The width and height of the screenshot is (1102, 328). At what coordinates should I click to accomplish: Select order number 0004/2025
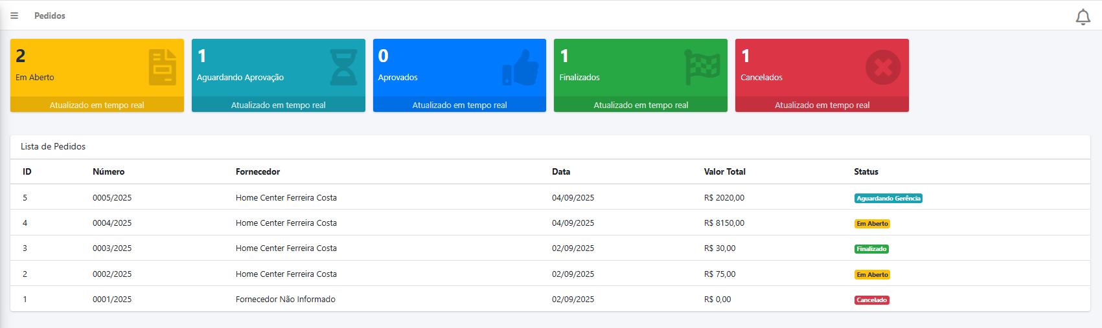coord(112,223)
